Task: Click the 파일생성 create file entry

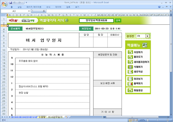Action: (135, 90)
